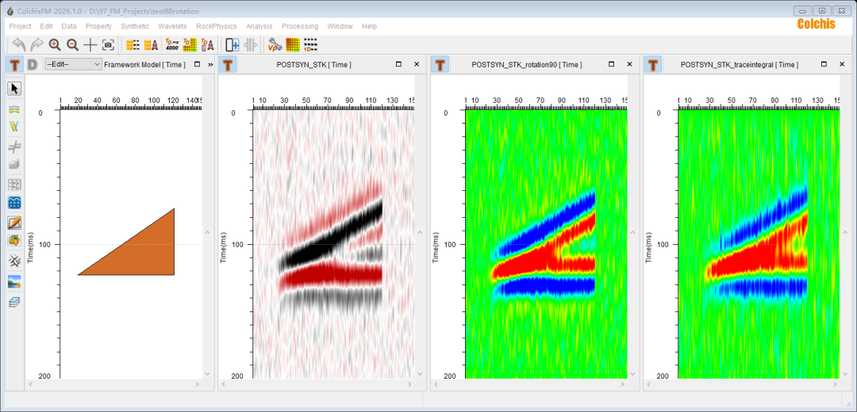Toggle the T button in POSTSYN_STK_rotation90 panel
This screenshot has width=857, height=412.
(440, 64)
